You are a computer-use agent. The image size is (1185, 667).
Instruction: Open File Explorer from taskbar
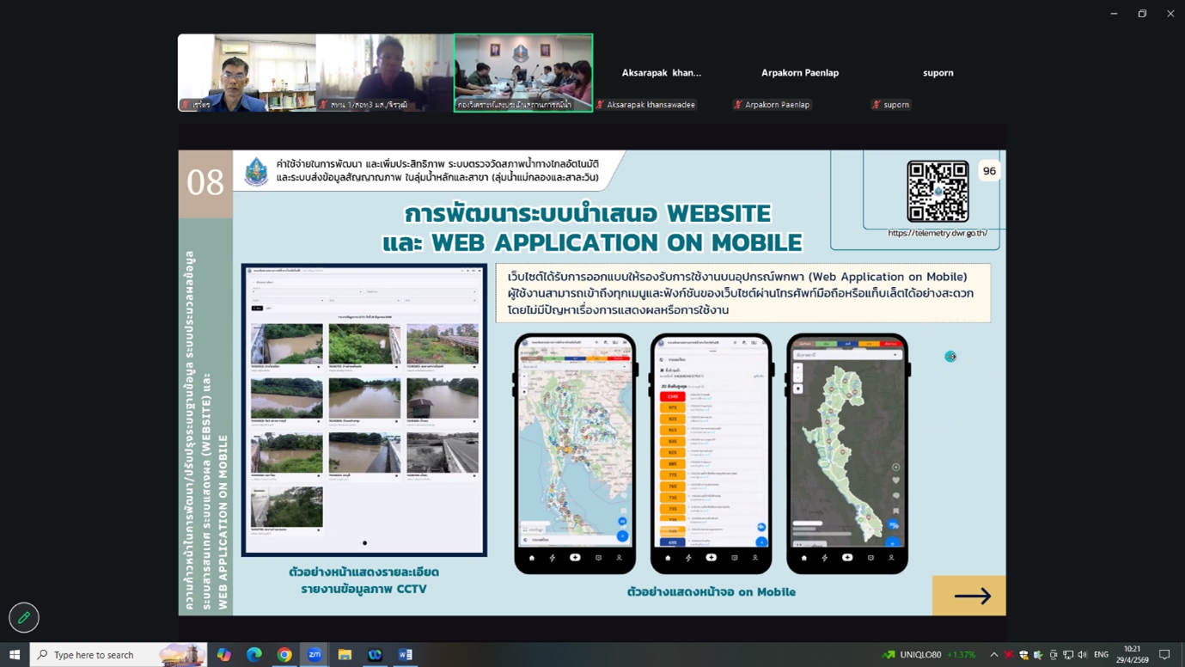(345, 655)
